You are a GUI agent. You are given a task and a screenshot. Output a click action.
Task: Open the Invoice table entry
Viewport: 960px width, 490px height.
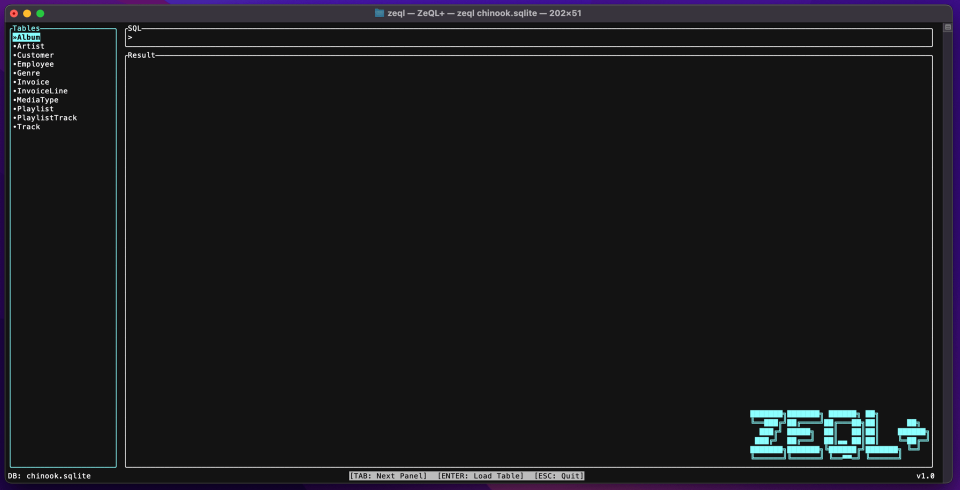point(31,82)
